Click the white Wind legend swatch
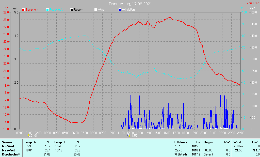 tap(95, 10)
